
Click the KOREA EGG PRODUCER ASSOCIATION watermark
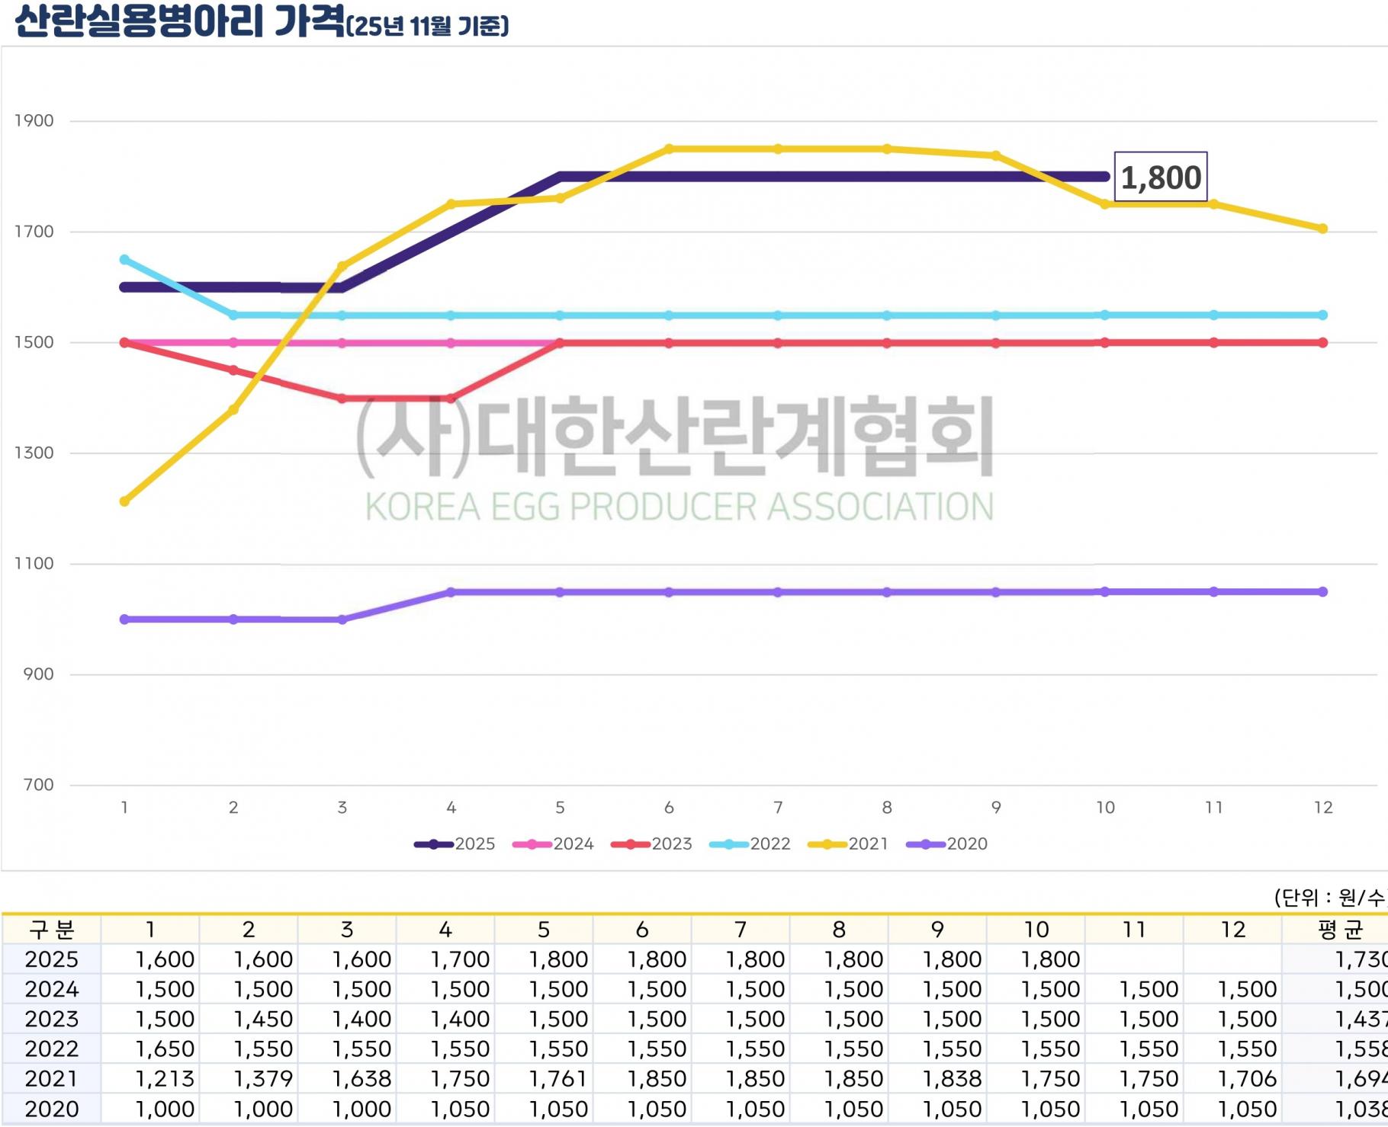(x=679, y=507)
